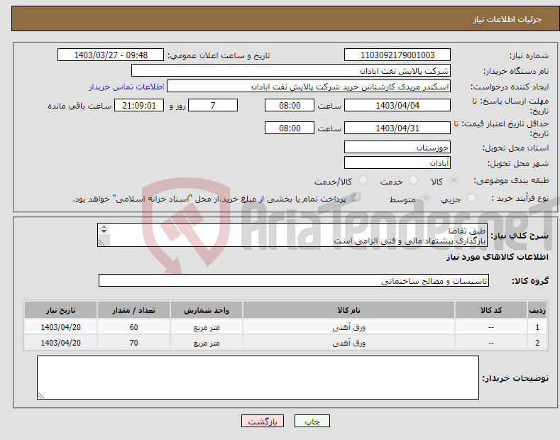This screenshot has width=560, height=440.
Task: Click buyer organization field شرکت پالایش نفت ابادان
Action: [291, 71]
